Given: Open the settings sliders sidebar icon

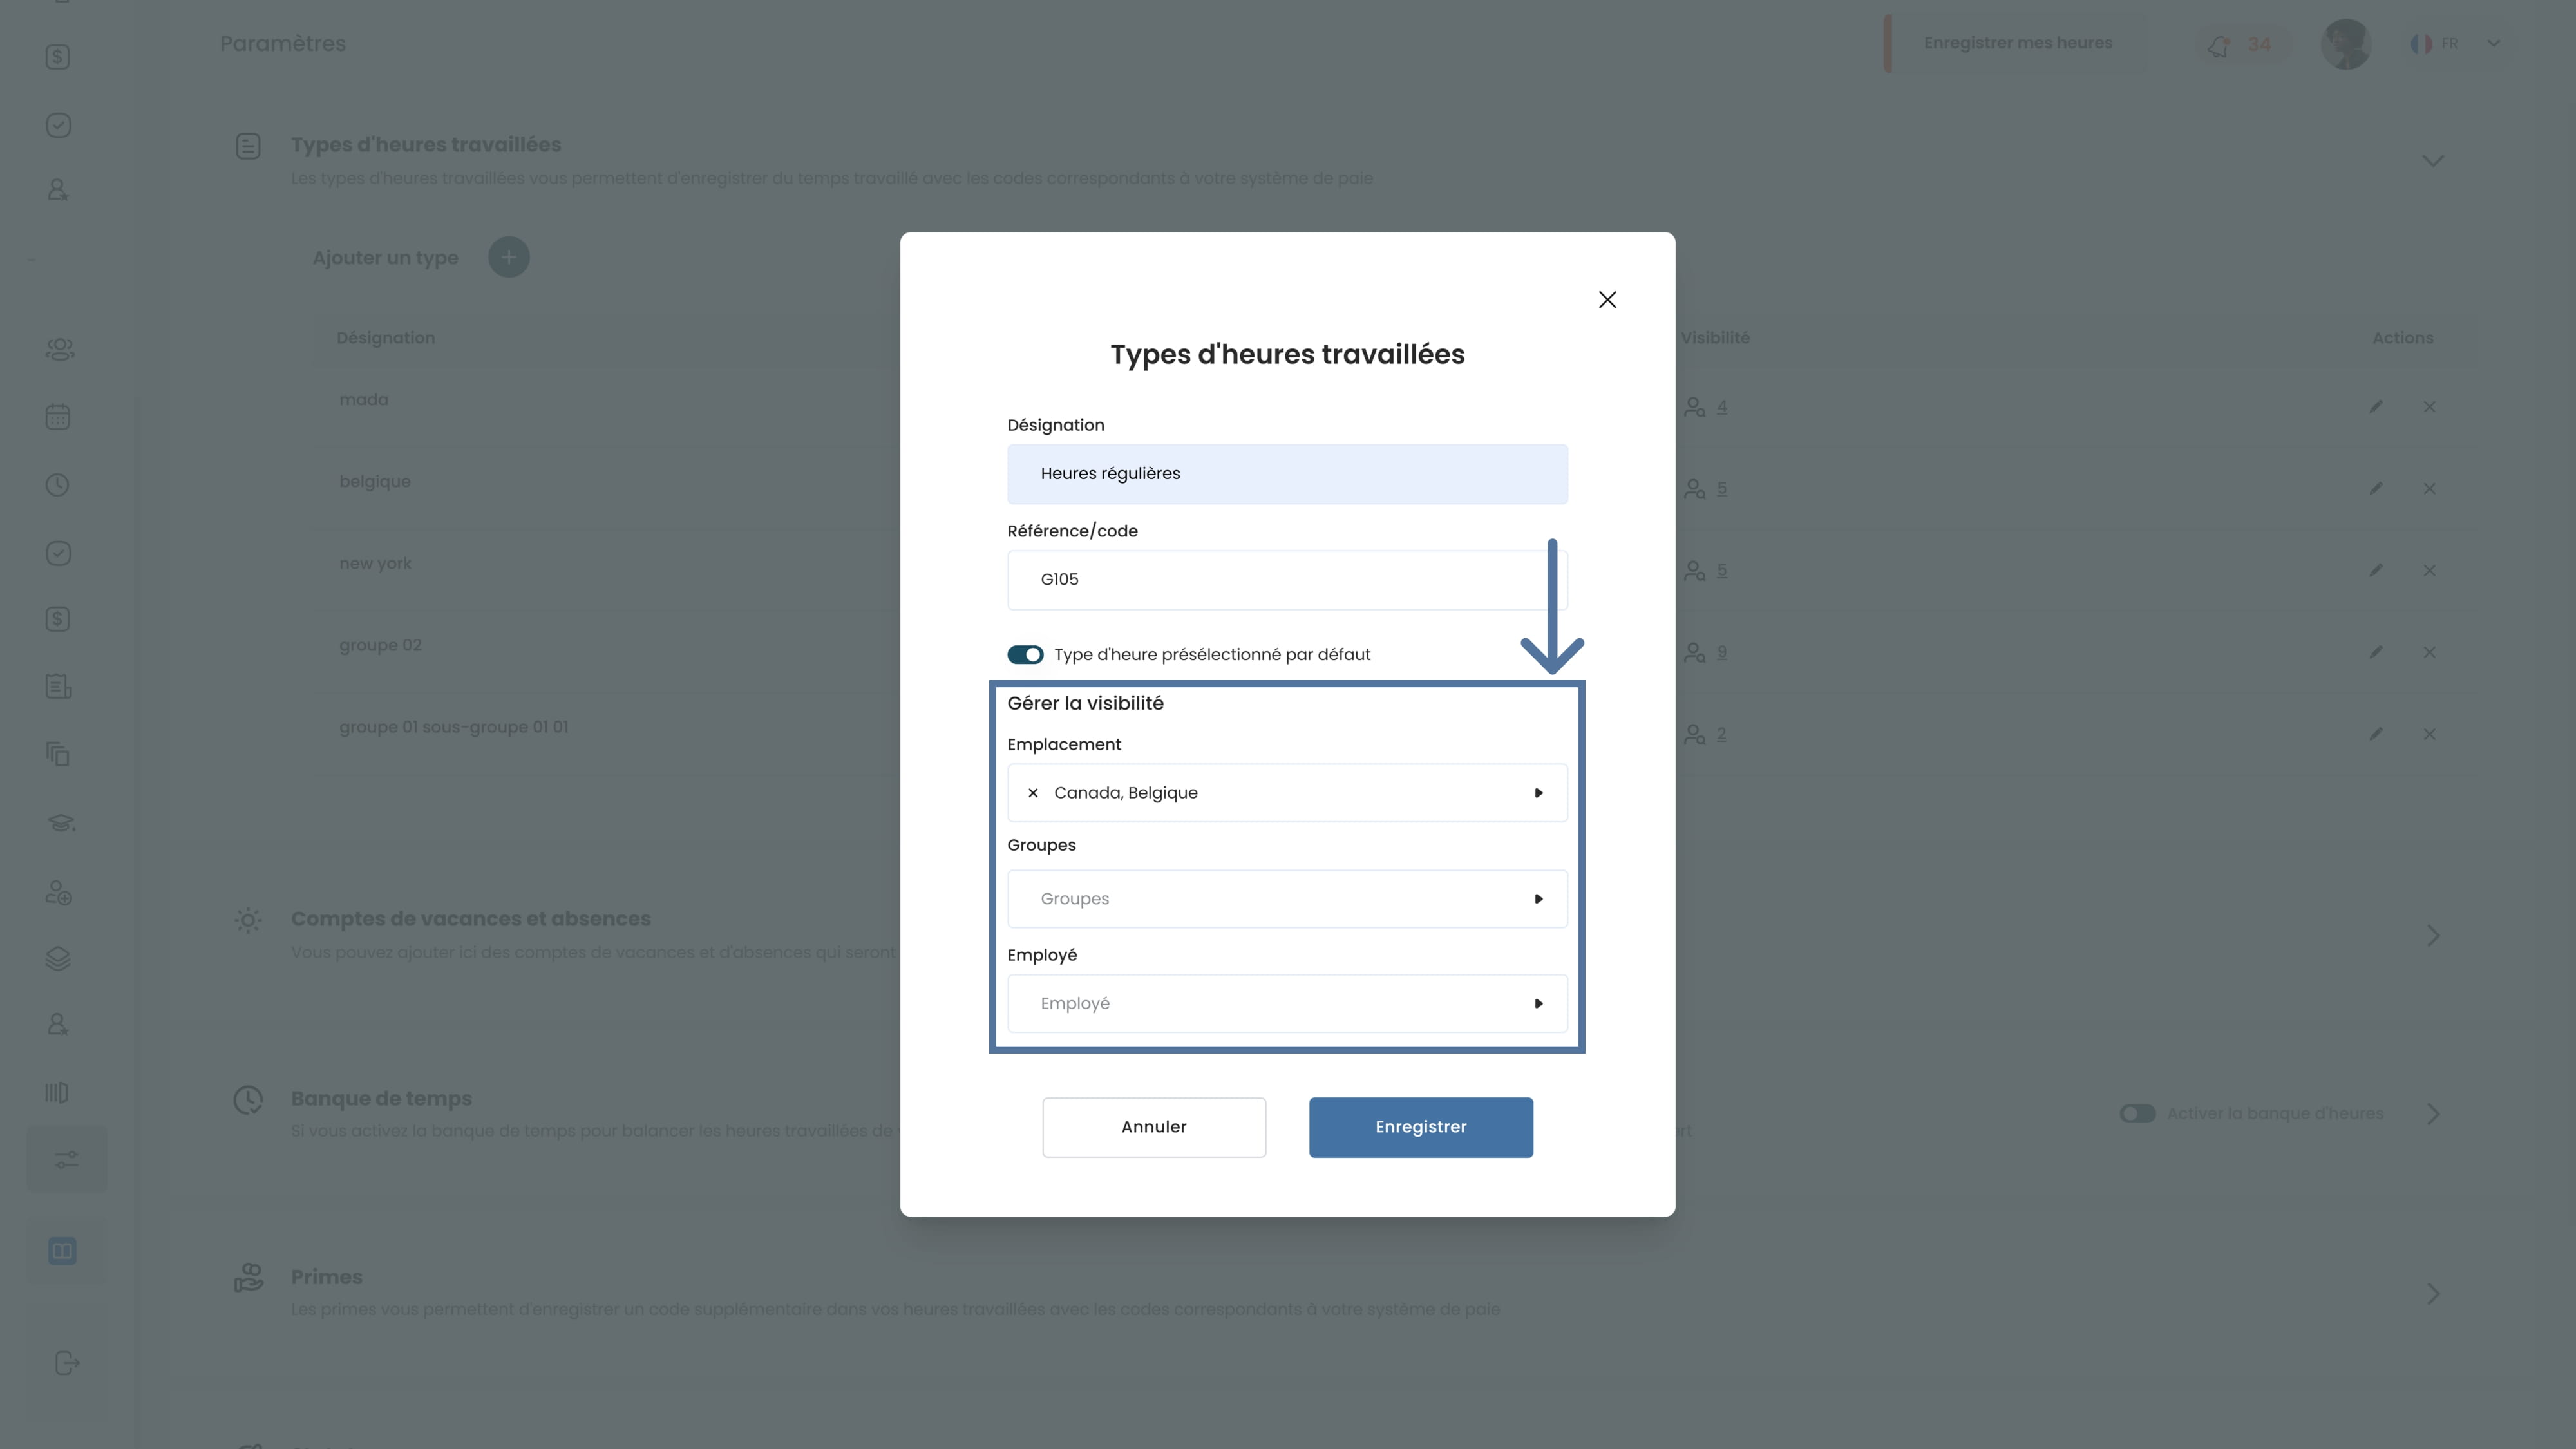Looking at the screenshot, I should click(x=66, y=1160).
